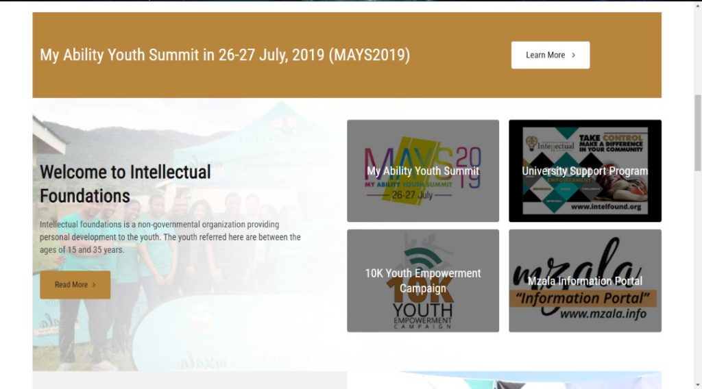Open 10K Youth Empowerment Campaign tile title
Screen dimensions: 702x389
click(x=422, y=281)
